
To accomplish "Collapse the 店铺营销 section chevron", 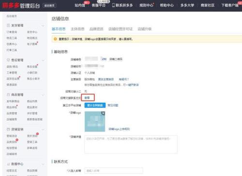I will [x=43, y=129].
